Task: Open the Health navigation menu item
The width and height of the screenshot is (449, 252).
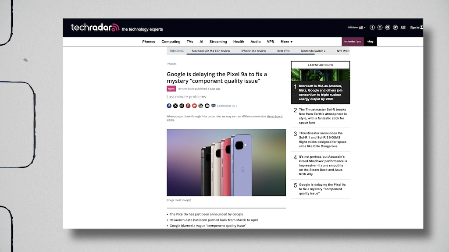Action: [x=239, y=42]
